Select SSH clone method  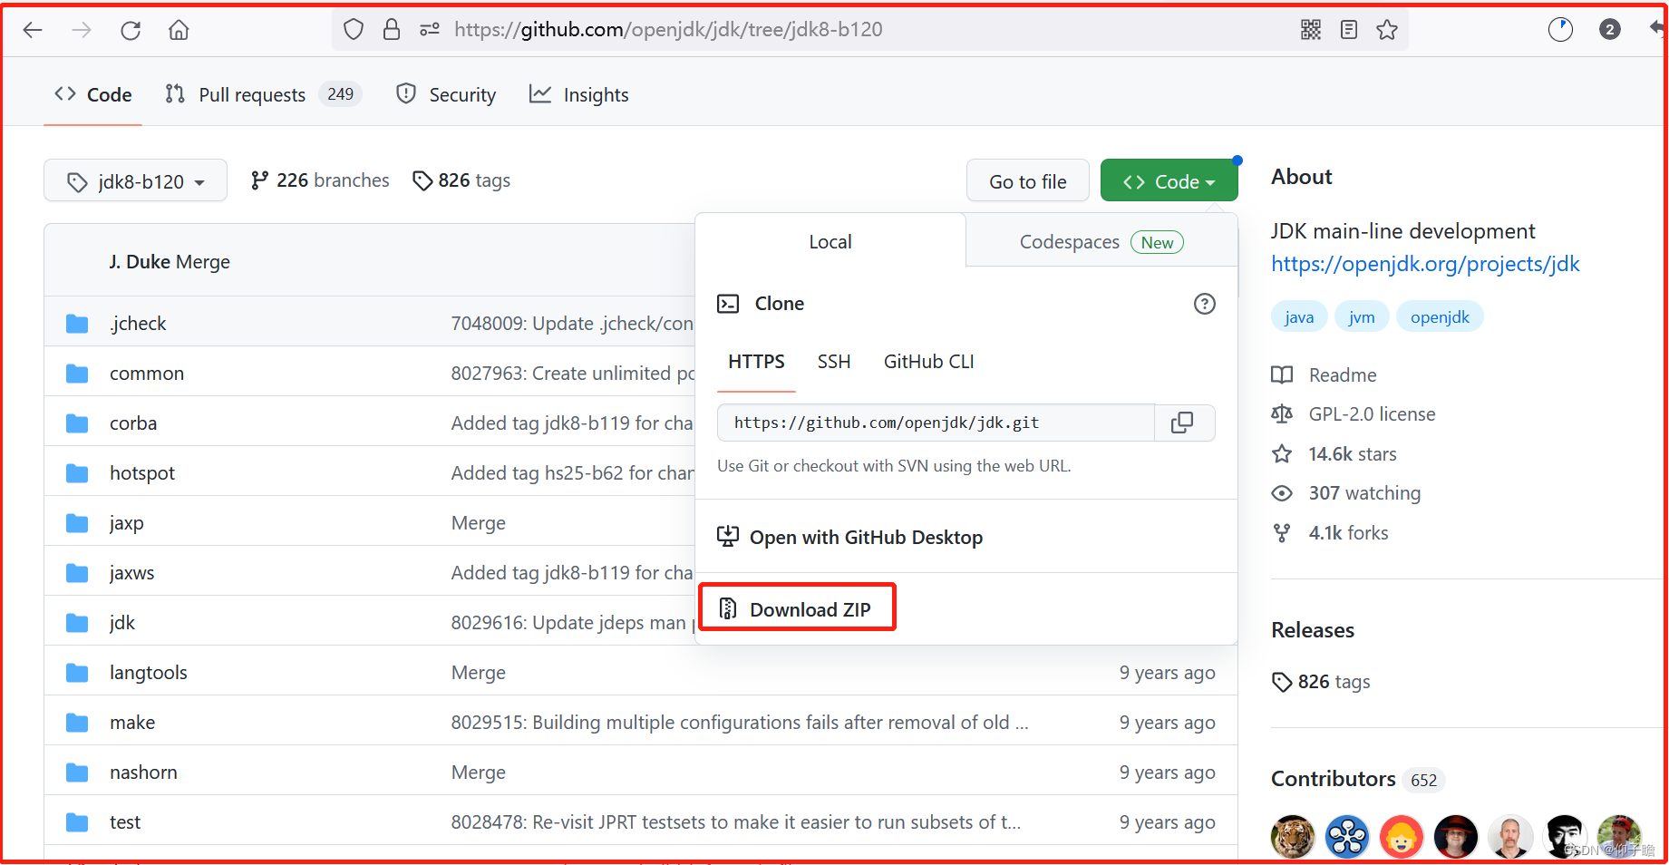[x=834, y=362]
